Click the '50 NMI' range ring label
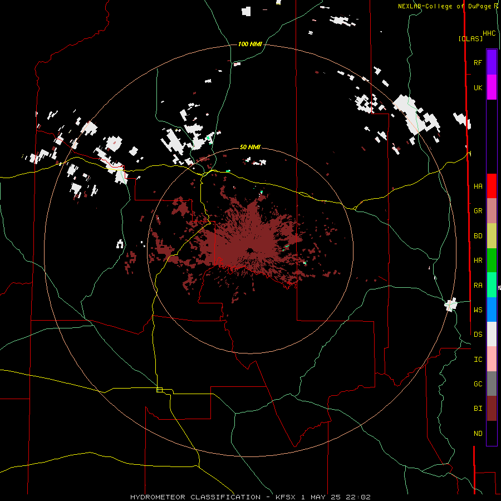 250,147
